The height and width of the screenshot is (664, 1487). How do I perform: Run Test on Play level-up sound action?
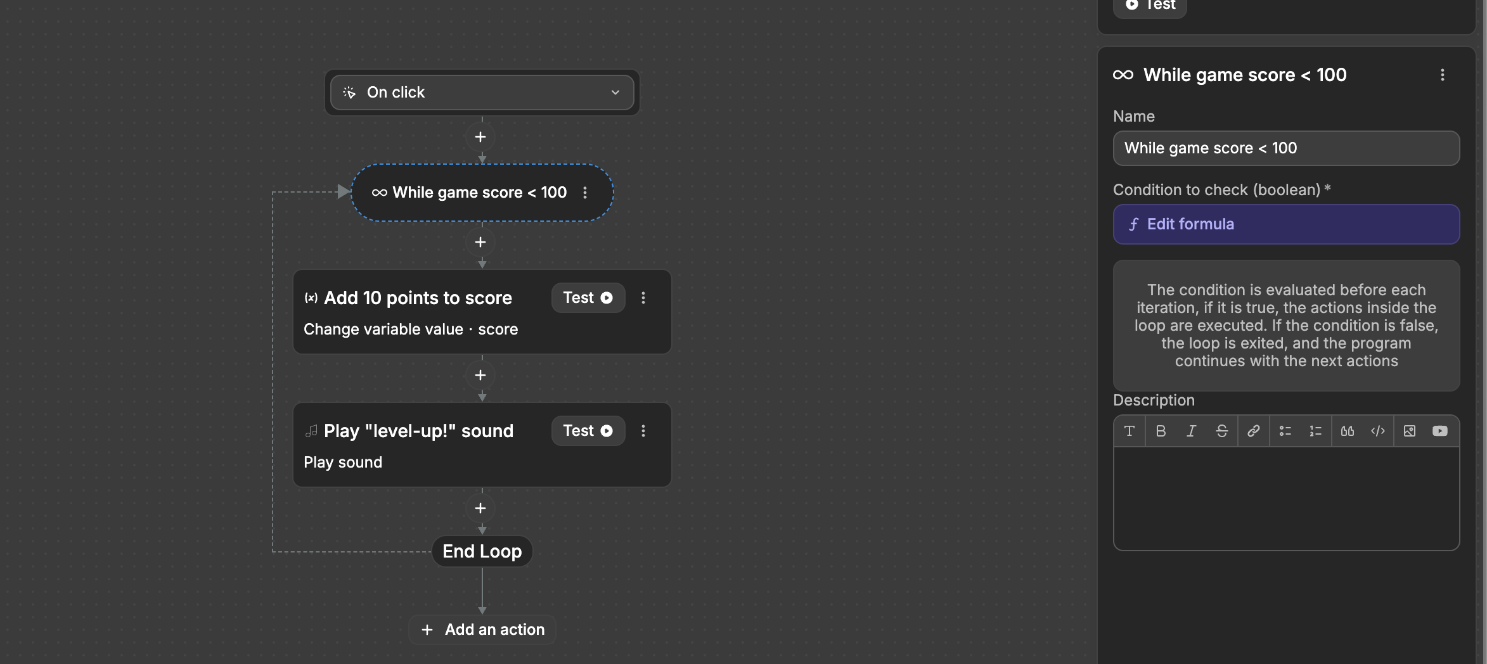coord(588,430)
